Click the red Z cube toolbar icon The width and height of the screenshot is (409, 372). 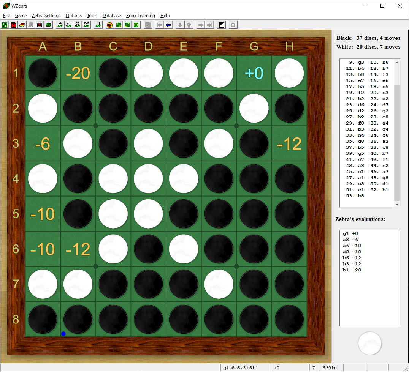click(13, 25)
